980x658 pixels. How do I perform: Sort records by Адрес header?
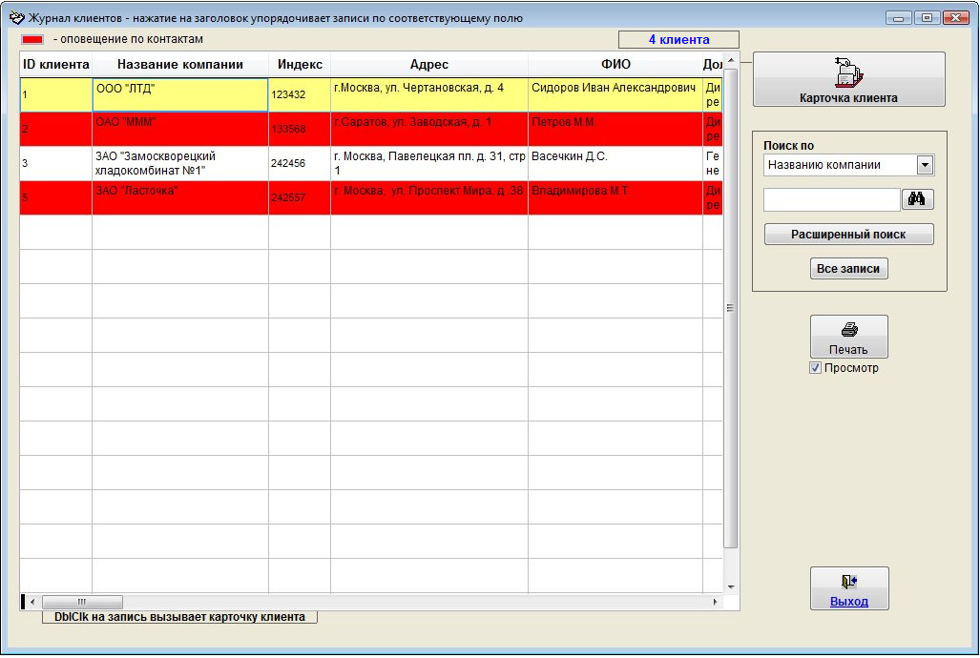428,65
